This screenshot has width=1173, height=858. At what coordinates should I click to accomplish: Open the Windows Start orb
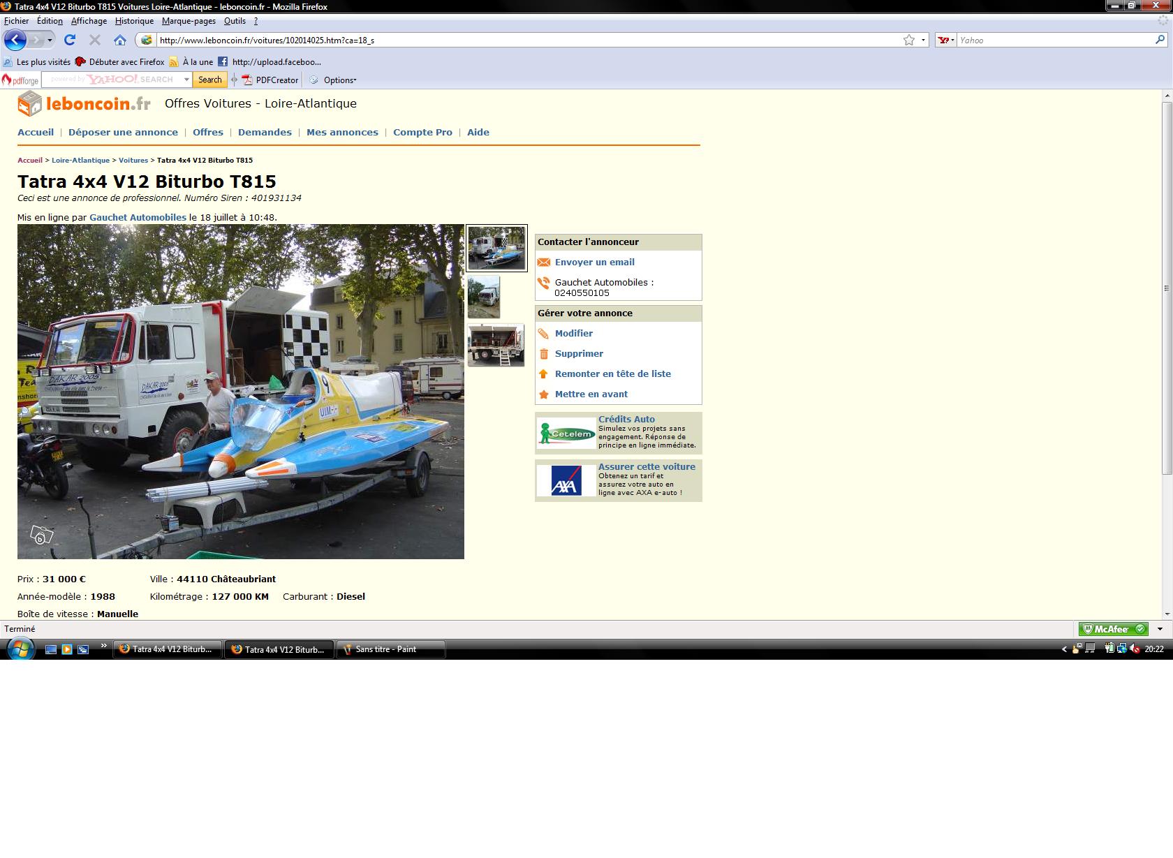20,649
